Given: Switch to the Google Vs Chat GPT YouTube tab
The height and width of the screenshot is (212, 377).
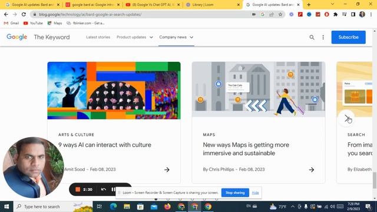Looking at the screenshot, I should (153, 5).
